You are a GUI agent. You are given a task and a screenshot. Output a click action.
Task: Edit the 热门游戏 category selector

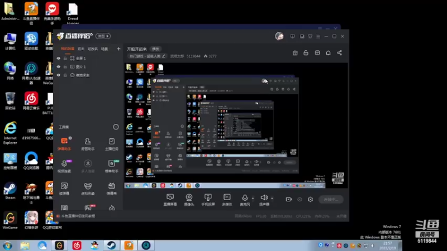[x=147, y=56]
